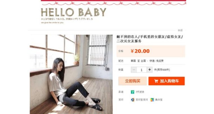Click the 集分宝 payment label
This screenshot has width=214, height=114.
(159, 100)
